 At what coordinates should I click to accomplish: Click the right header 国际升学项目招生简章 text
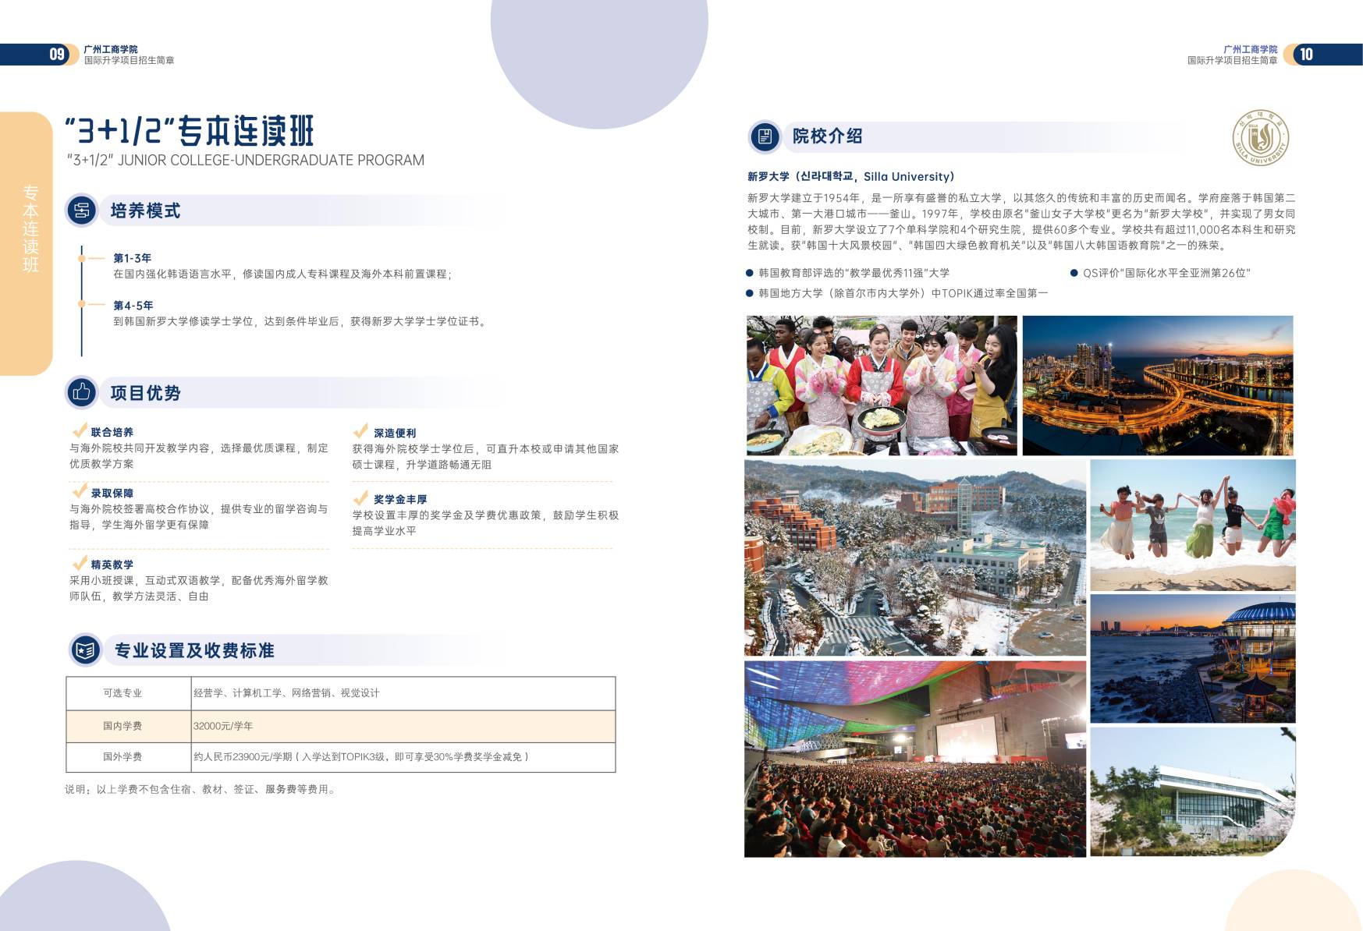(x=1233, y=60)
